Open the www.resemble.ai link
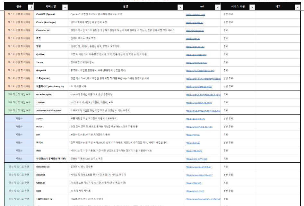The height and width of the screenshot is (206, 304). coord(198,167)
